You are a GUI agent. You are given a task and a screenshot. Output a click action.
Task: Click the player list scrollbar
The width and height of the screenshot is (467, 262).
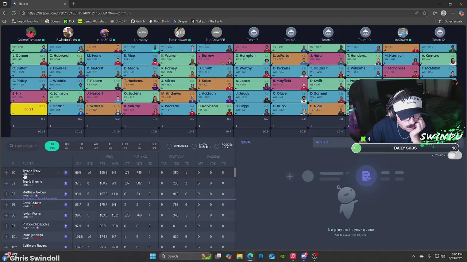[x=235, y=172]
